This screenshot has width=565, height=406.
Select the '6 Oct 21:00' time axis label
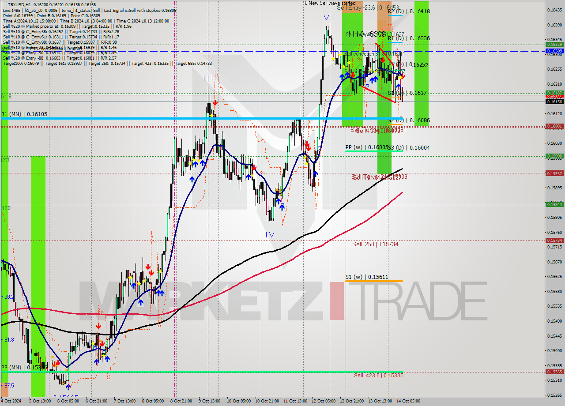[x=97, y=401]
